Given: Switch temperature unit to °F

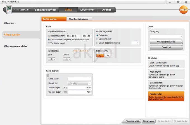Looking at the screenshot, I should coord(108,56).
